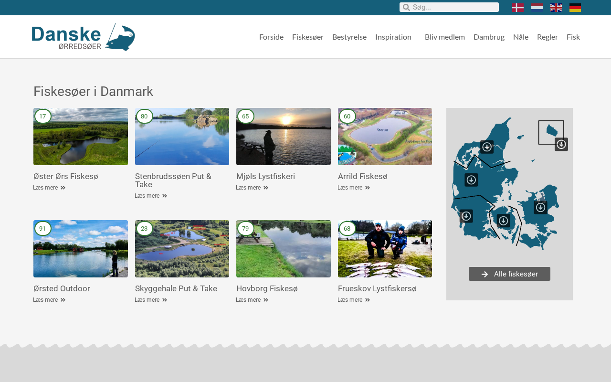The width and height of the screenshot is (611, 382).
Task: Click the Bornholm map marker icon
Action: coord(561,144)
